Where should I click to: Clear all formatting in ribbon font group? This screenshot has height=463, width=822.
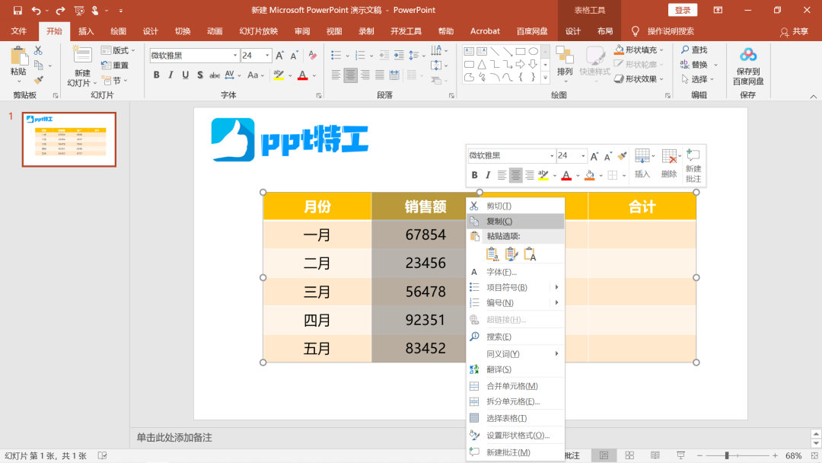click(313, 56)
